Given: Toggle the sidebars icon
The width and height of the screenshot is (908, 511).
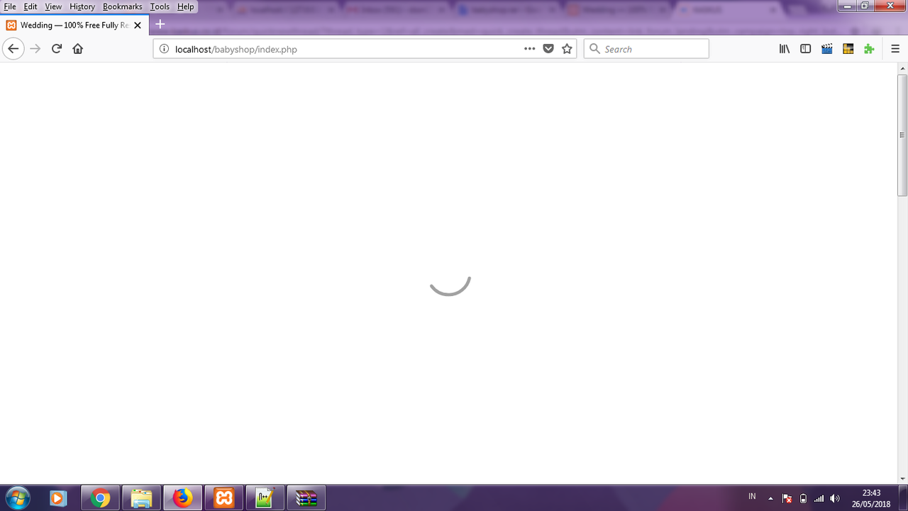Looking at the screenshot, I should 806,49.
